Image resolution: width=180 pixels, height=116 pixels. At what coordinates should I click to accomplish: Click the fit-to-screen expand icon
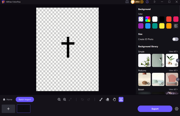point(70,100)
